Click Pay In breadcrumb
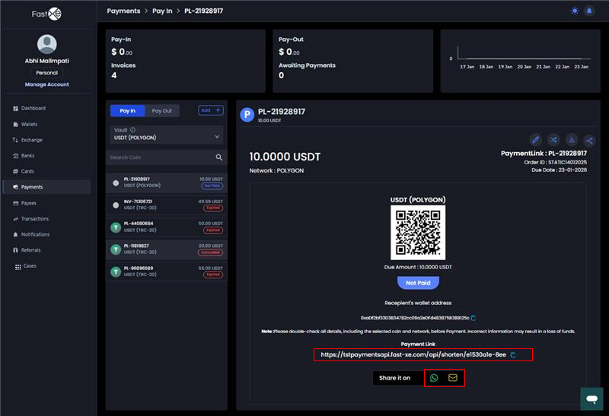Image resolution: width=609 pixels, height=416 pixels. coord(162,11)
